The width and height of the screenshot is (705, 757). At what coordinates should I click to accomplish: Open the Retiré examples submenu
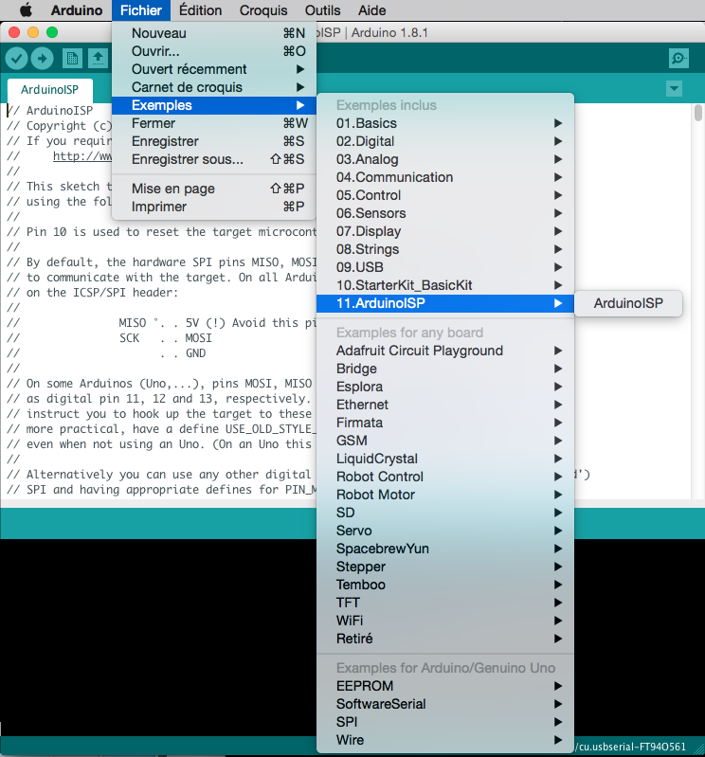445,639
